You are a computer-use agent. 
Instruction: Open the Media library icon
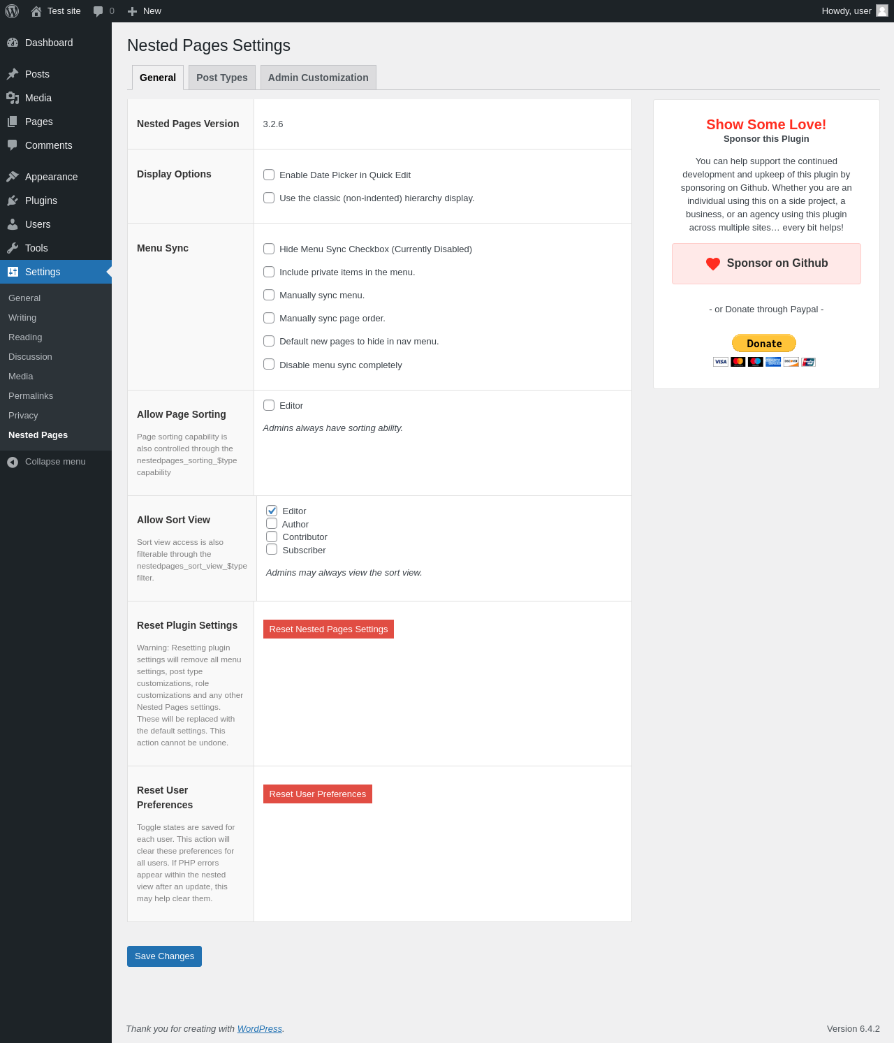coord(13,98)
